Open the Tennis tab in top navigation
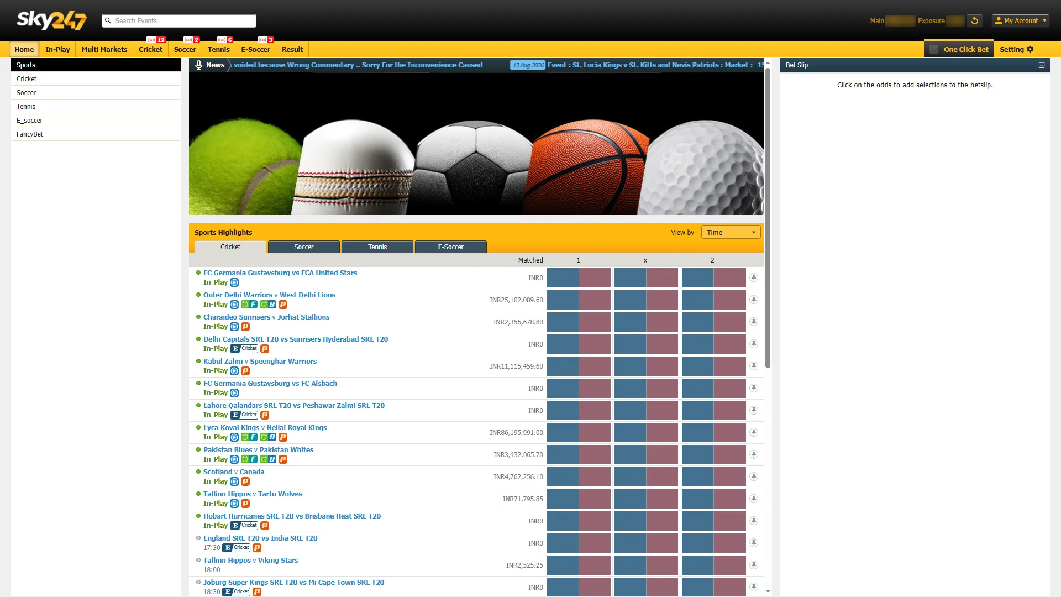Image resolution: width=1061 pixels, height=597 pixels. 219,49
